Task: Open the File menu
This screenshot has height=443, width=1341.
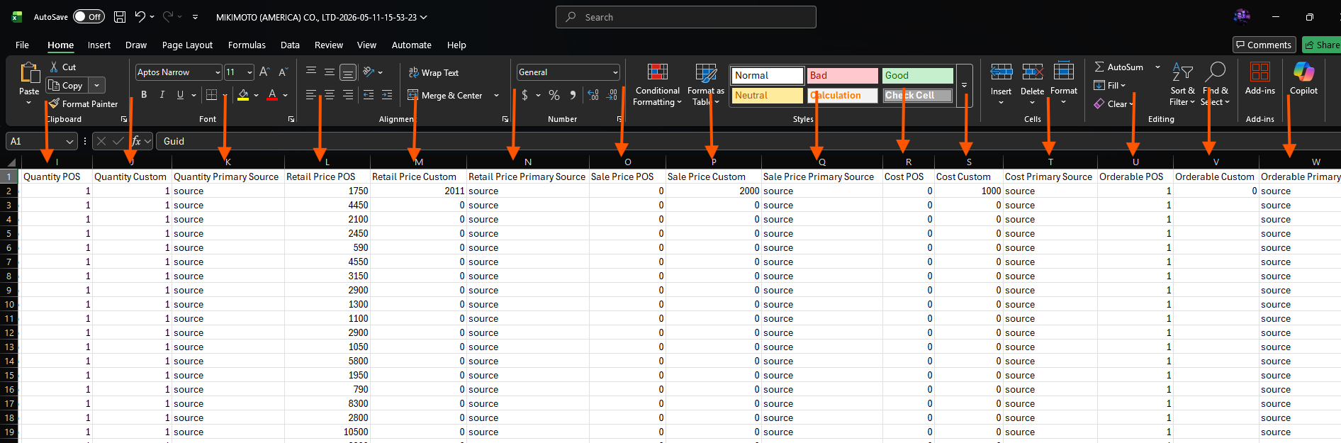Action: (22, 45)
